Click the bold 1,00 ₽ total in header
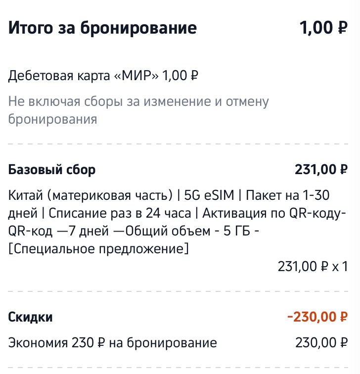The image size is (360, 374). tap(323, 28)
